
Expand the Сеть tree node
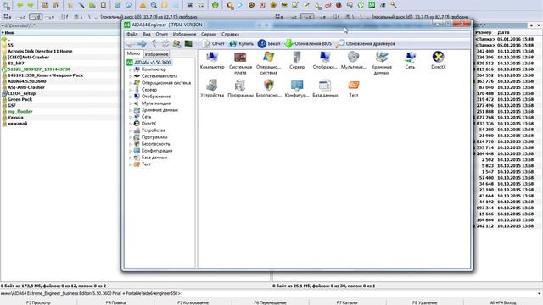(130, 117)
